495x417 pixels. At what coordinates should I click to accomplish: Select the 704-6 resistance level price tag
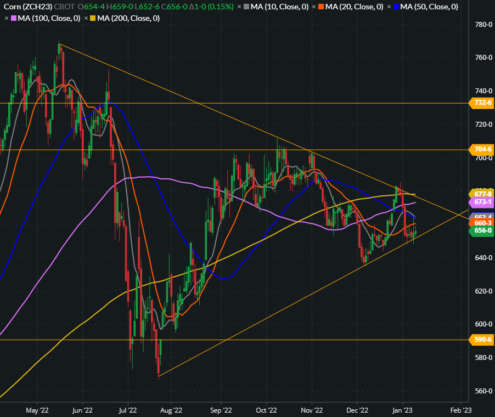click(x=481, y=149)
